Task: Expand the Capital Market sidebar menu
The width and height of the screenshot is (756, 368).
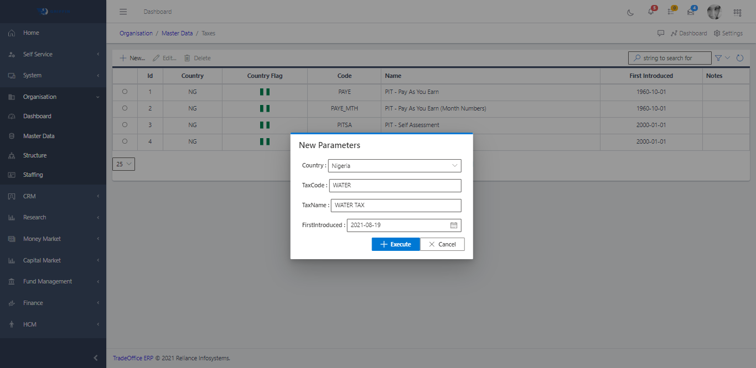Action: click(x=42, y=260)
